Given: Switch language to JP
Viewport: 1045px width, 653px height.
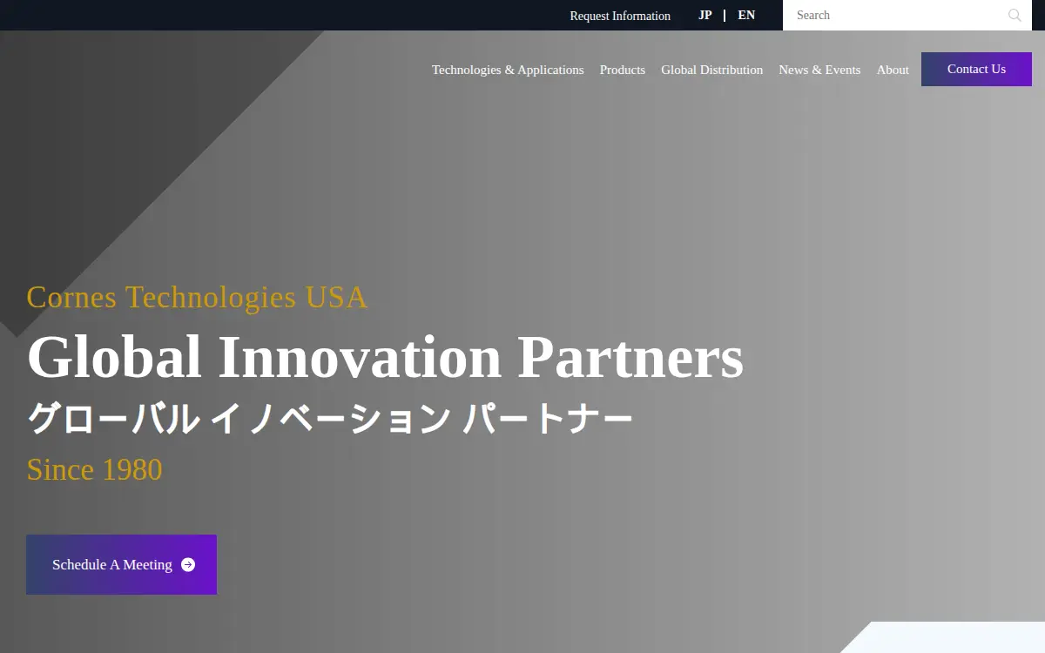Looking at the screenshot, I should pos(705,15).
